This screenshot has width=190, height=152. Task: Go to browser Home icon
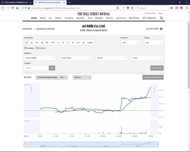click(17, 8)
